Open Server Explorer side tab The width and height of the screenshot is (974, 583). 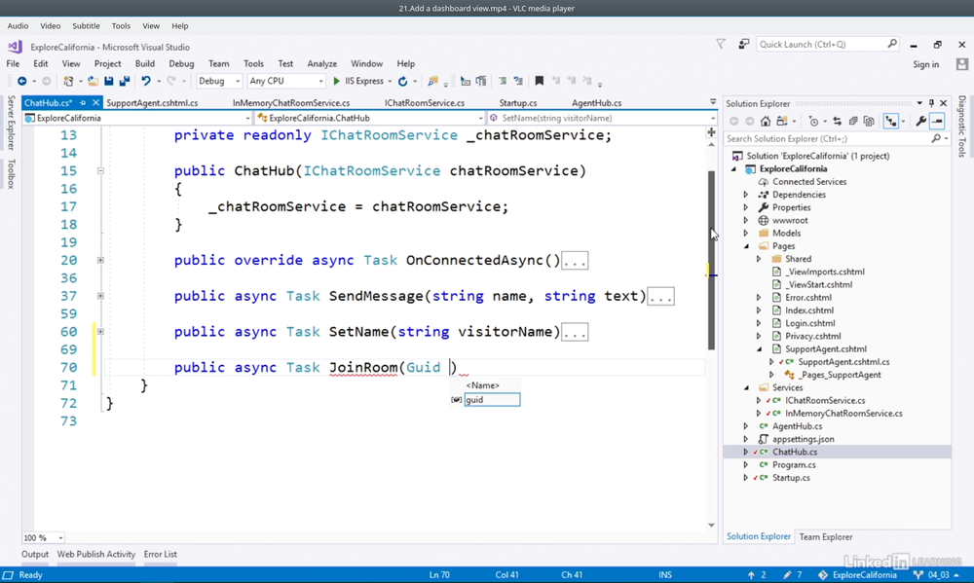[11, 123]
